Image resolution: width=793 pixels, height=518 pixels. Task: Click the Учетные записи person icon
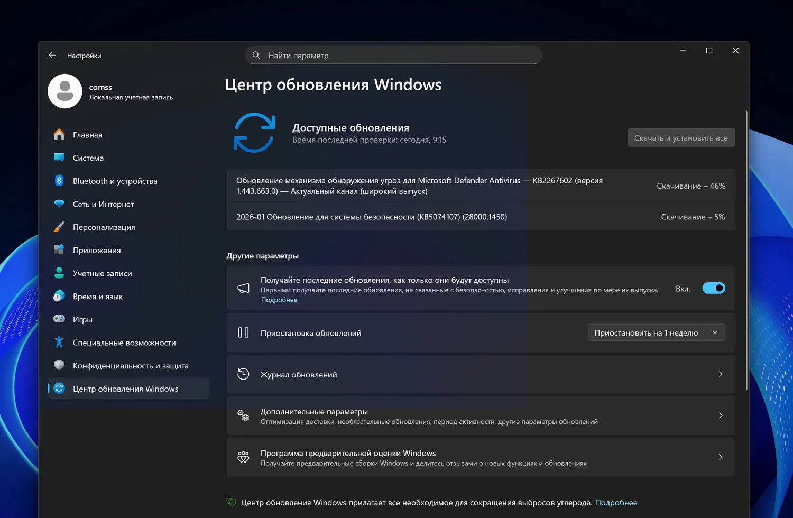click(x=59, y=273)
